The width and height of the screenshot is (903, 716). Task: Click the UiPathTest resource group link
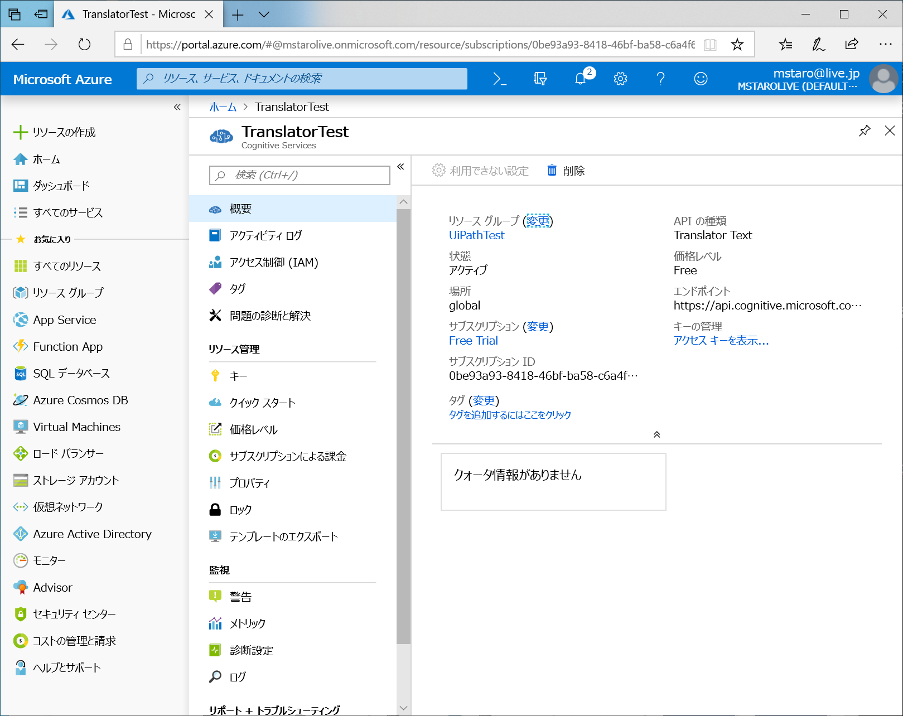(x=477, y=235)
